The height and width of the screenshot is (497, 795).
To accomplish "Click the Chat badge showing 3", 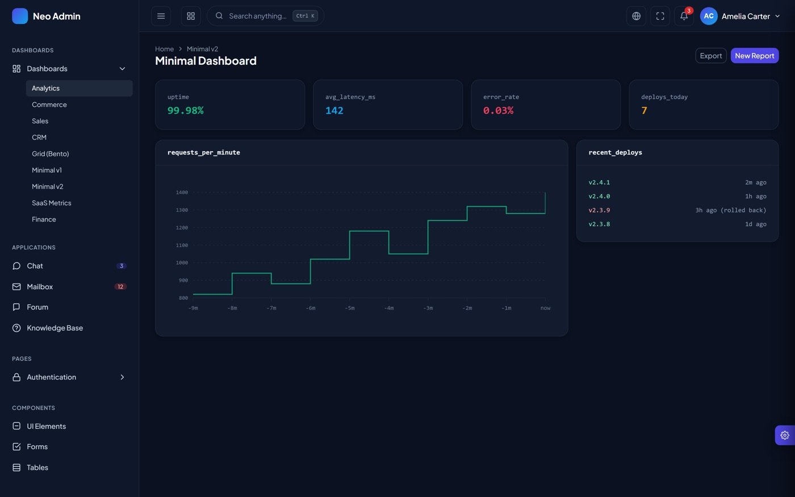I will pos(121,266).
